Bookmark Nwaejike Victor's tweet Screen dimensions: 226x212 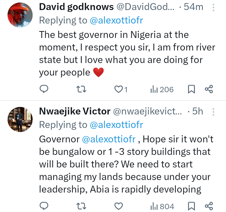click(x=191, y=206)
